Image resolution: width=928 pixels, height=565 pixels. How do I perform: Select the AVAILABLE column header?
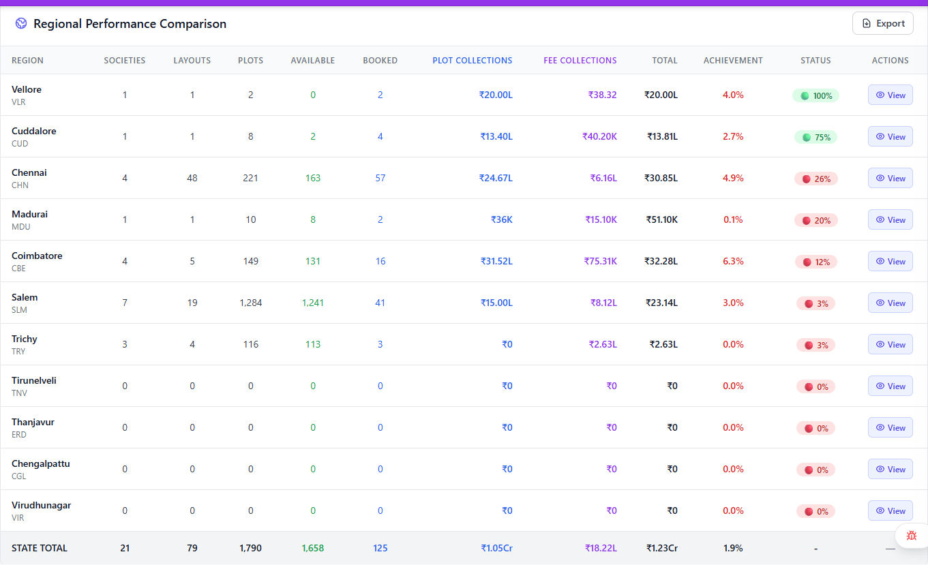[x=313, y=61]
